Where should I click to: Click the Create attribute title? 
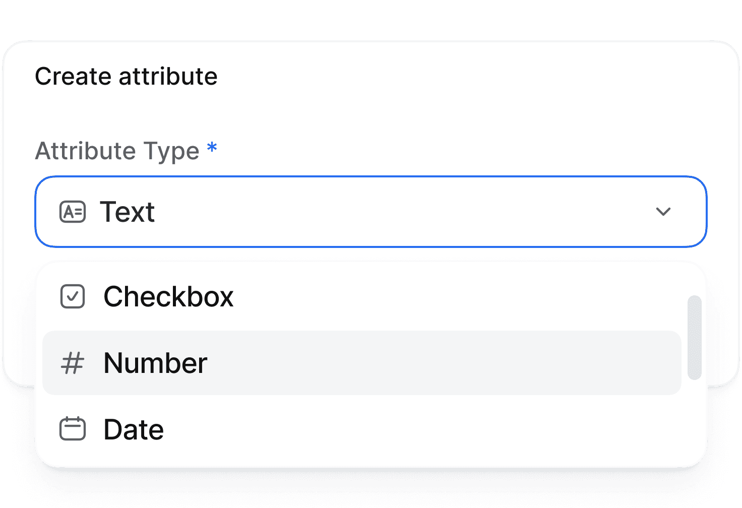pos(126,77)
